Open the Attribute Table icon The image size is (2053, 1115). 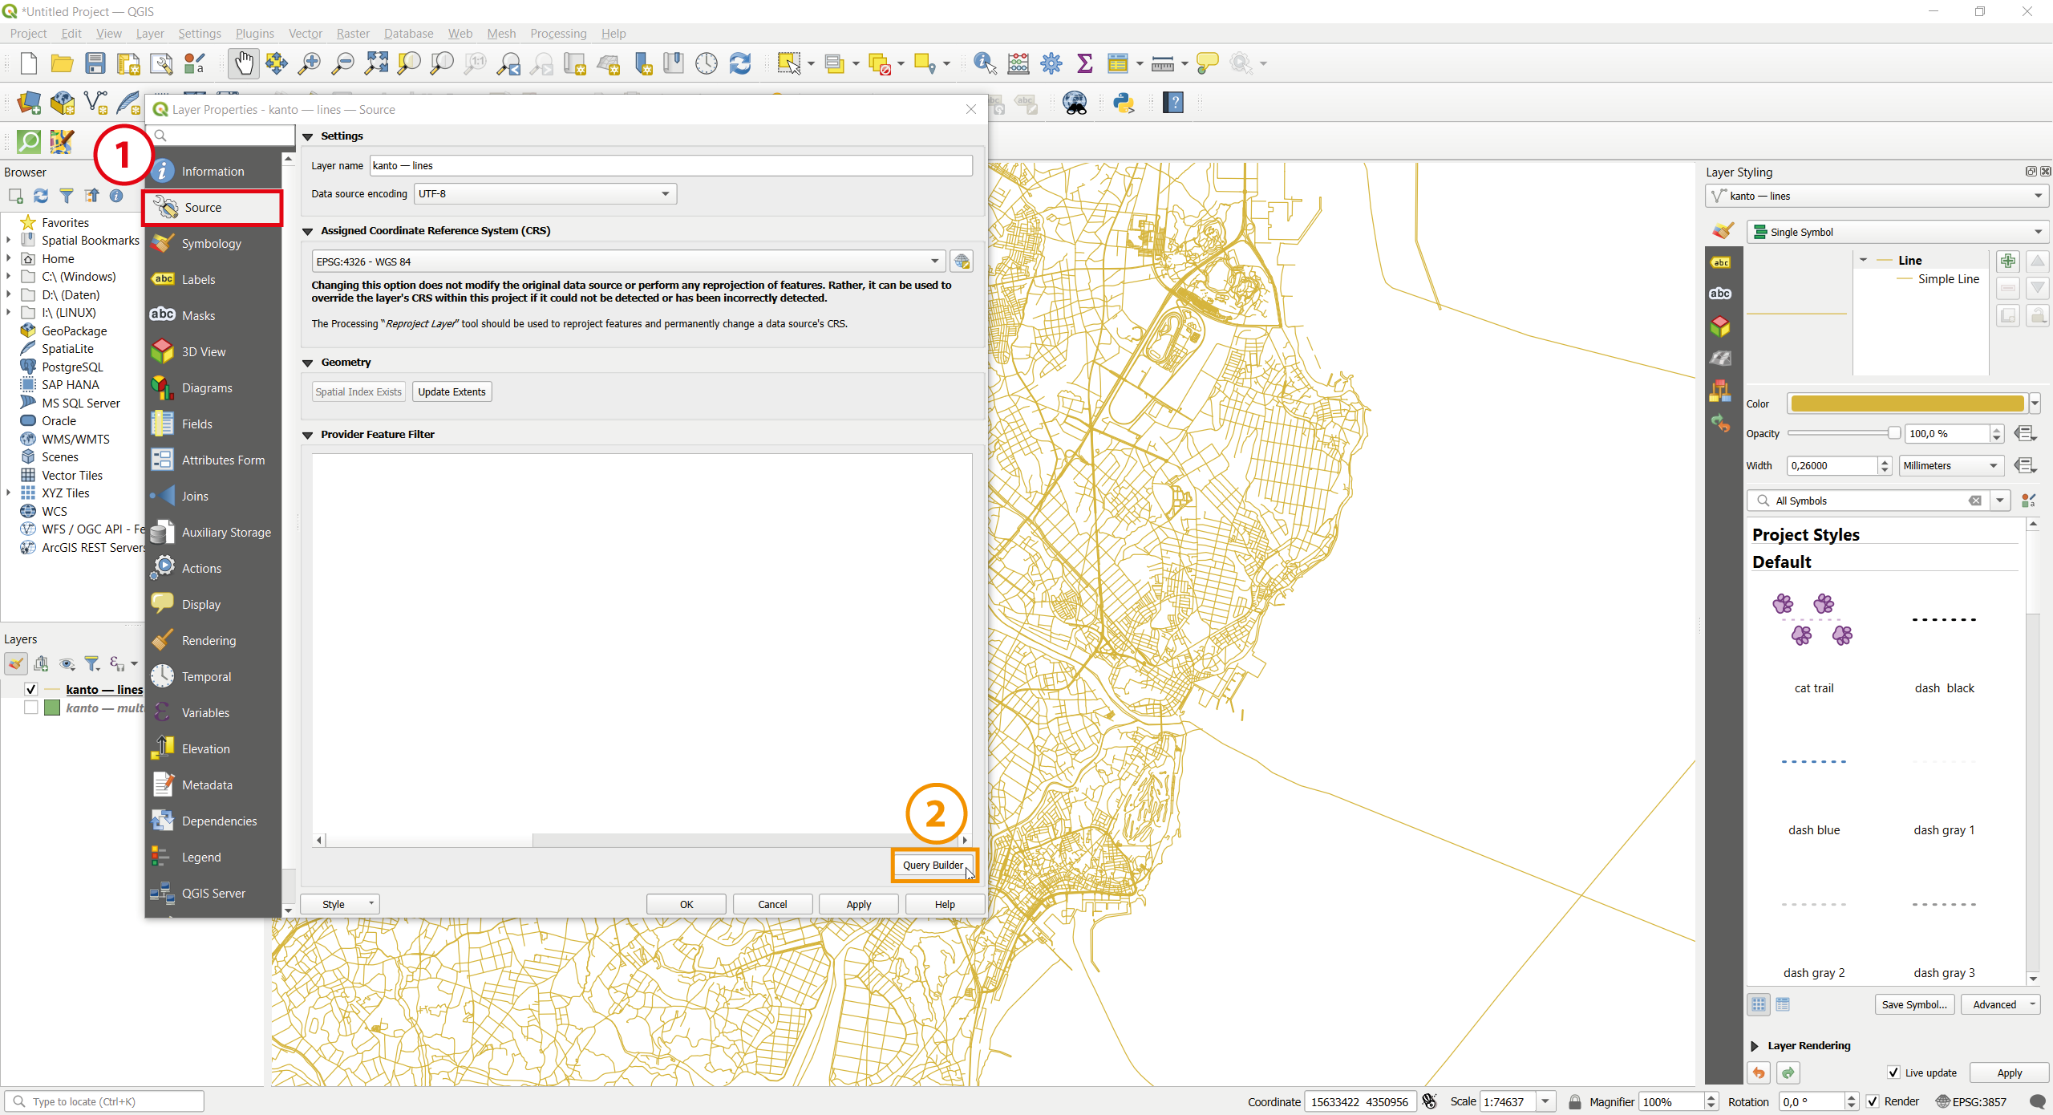click(1120, 63)
